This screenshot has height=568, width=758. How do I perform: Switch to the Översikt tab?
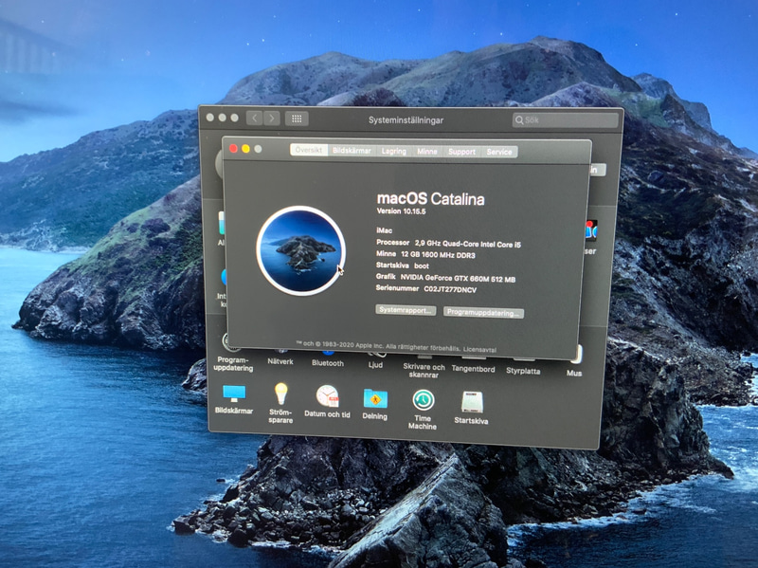coord(309,150)
